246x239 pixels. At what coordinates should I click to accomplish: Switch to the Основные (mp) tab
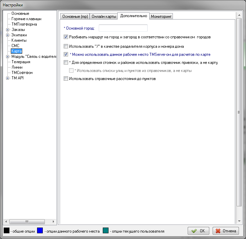click(x=75, y=16)
